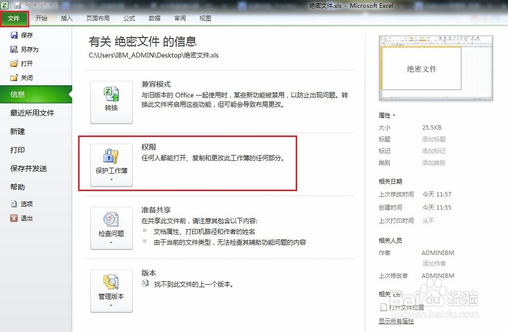Open the 公式 ribbon tab
The width and height of the screenshot is (508, 332).
[129, 18]
